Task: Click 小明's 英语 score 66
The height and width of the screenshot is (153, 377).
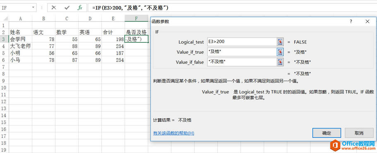Action: pos(90,53)
